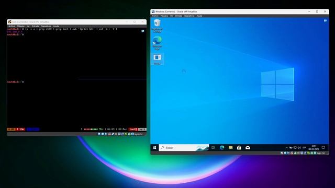Launch Microsoft Edge from the taskbar
The image size is (335, 188).
point(222,147)
